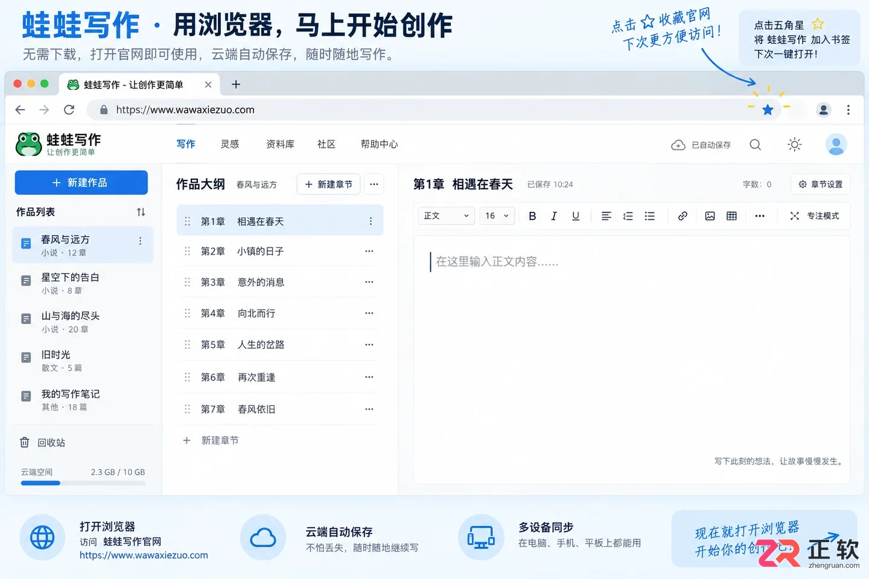Screen dimensions: 869x579
Task: Insert a table
Action: [x=731, y=216]
